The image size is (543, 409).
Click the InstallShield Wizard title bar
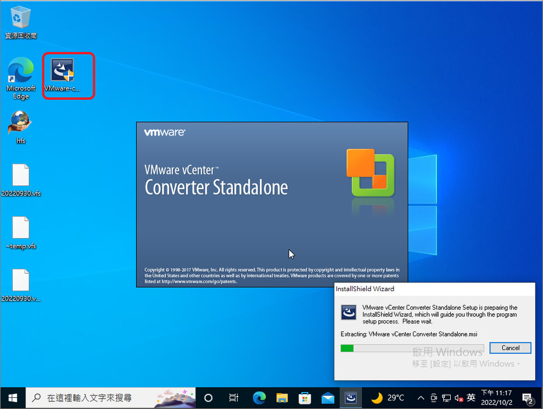click(434, 289)
